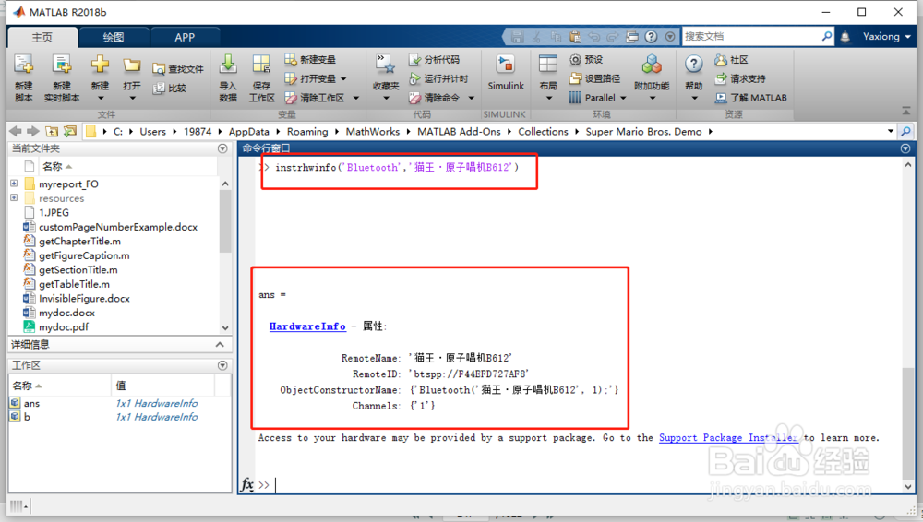
Task: Select getChapterTitle.m file
Action: pos(79,242)
